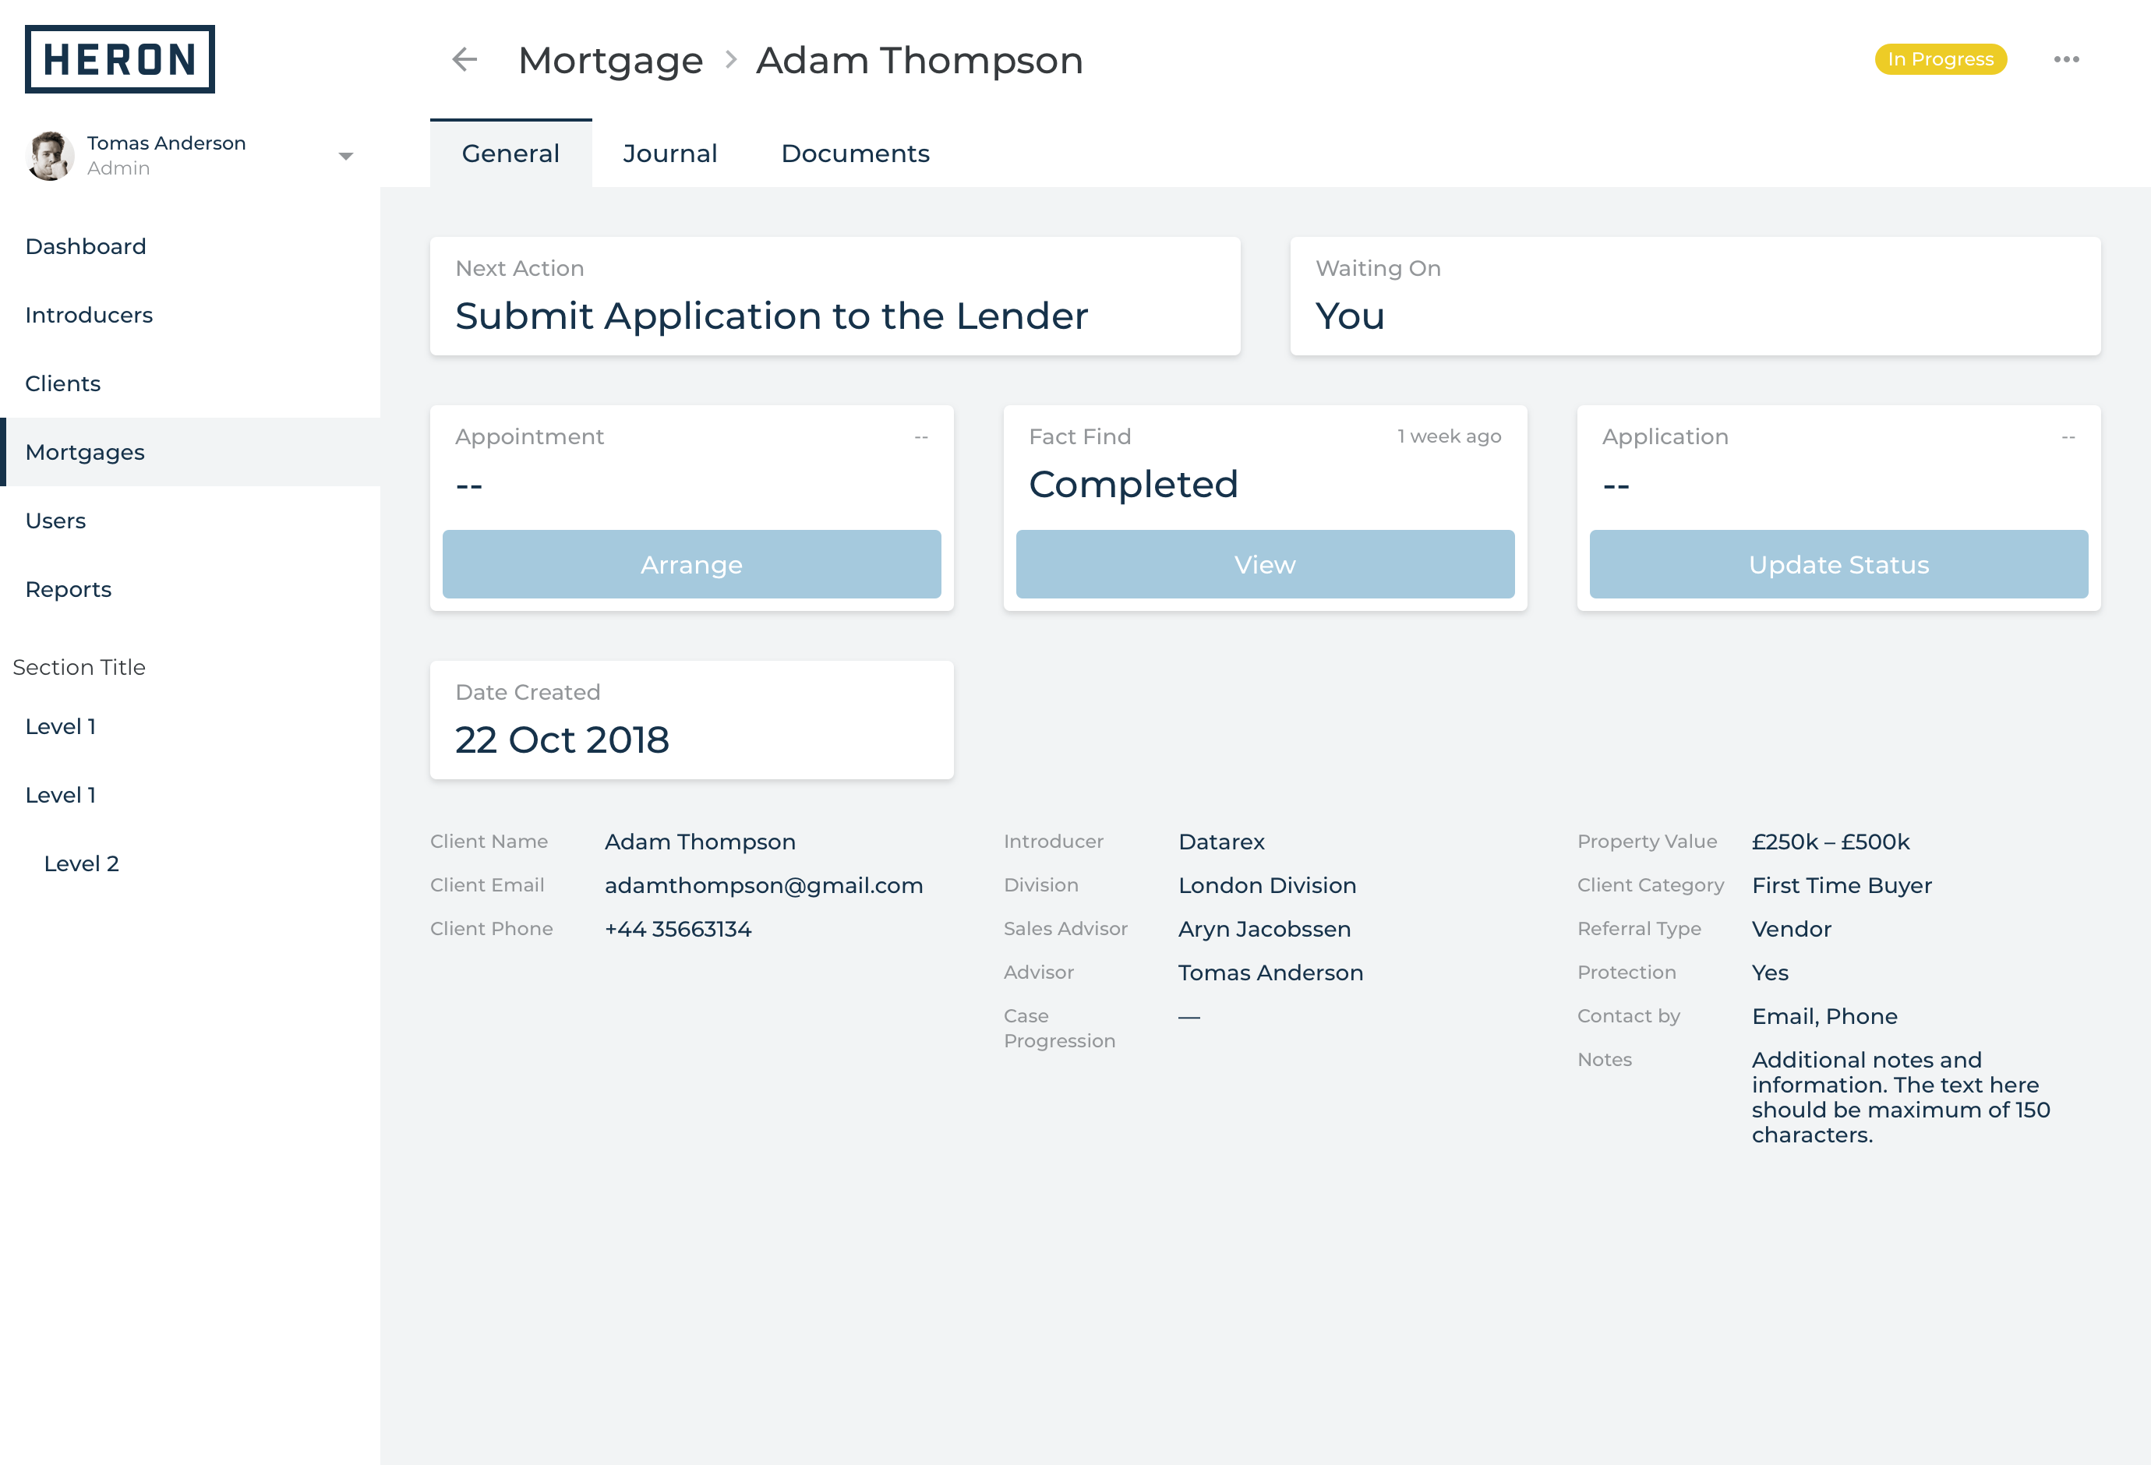Select the Level 2 sidebar item

(x=189, y=863)
